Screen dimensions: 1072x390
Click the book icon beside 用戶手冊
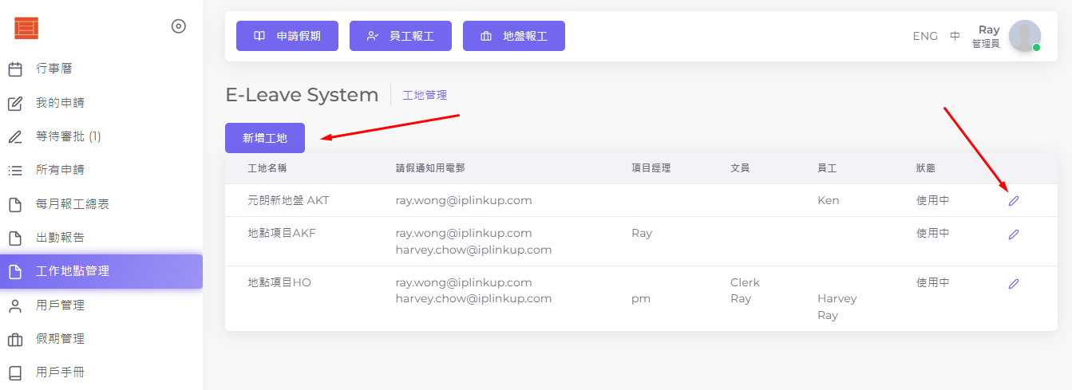[x=15, y=372]
